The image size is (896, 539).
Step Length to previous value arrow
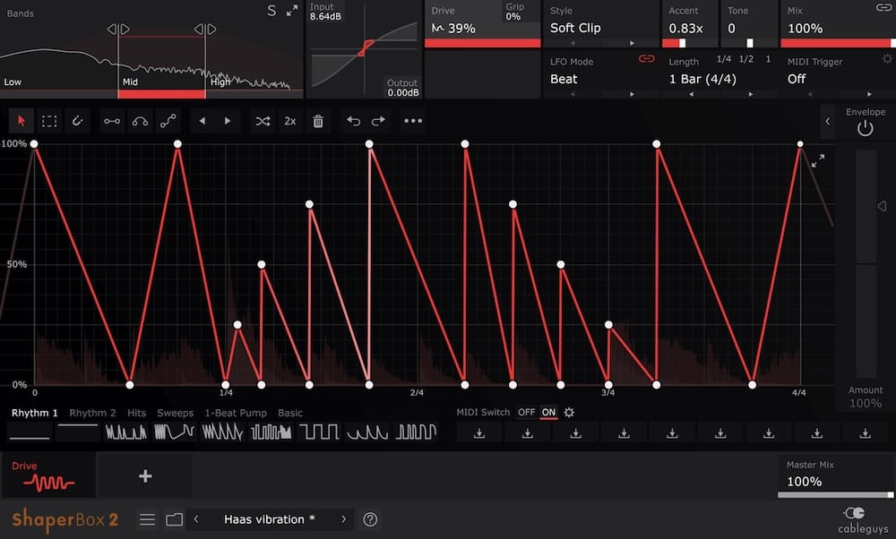(x=692, y=94)
